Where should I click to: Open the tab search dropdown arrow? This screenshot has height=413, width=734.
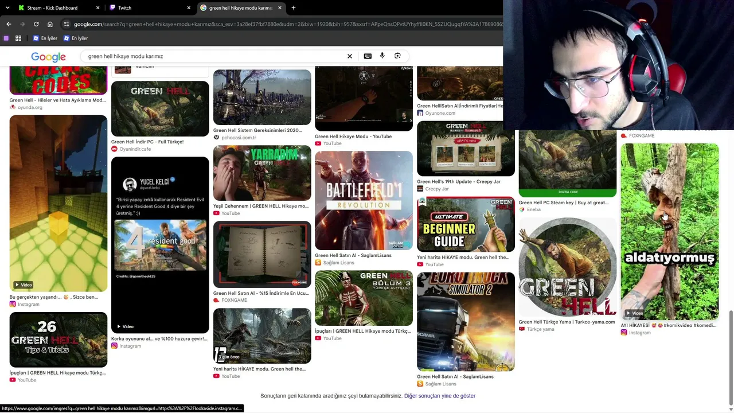tap(7, 8)
